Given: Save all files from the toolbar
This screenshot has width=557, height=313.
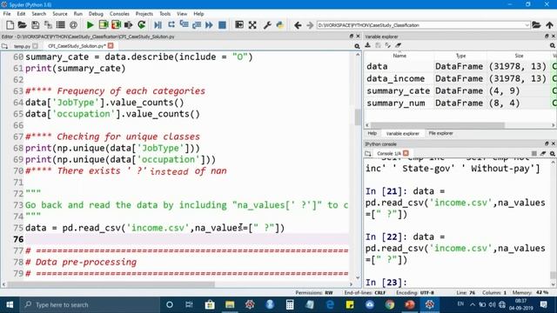Looking at the screenshot, I should tap(48, 25).
